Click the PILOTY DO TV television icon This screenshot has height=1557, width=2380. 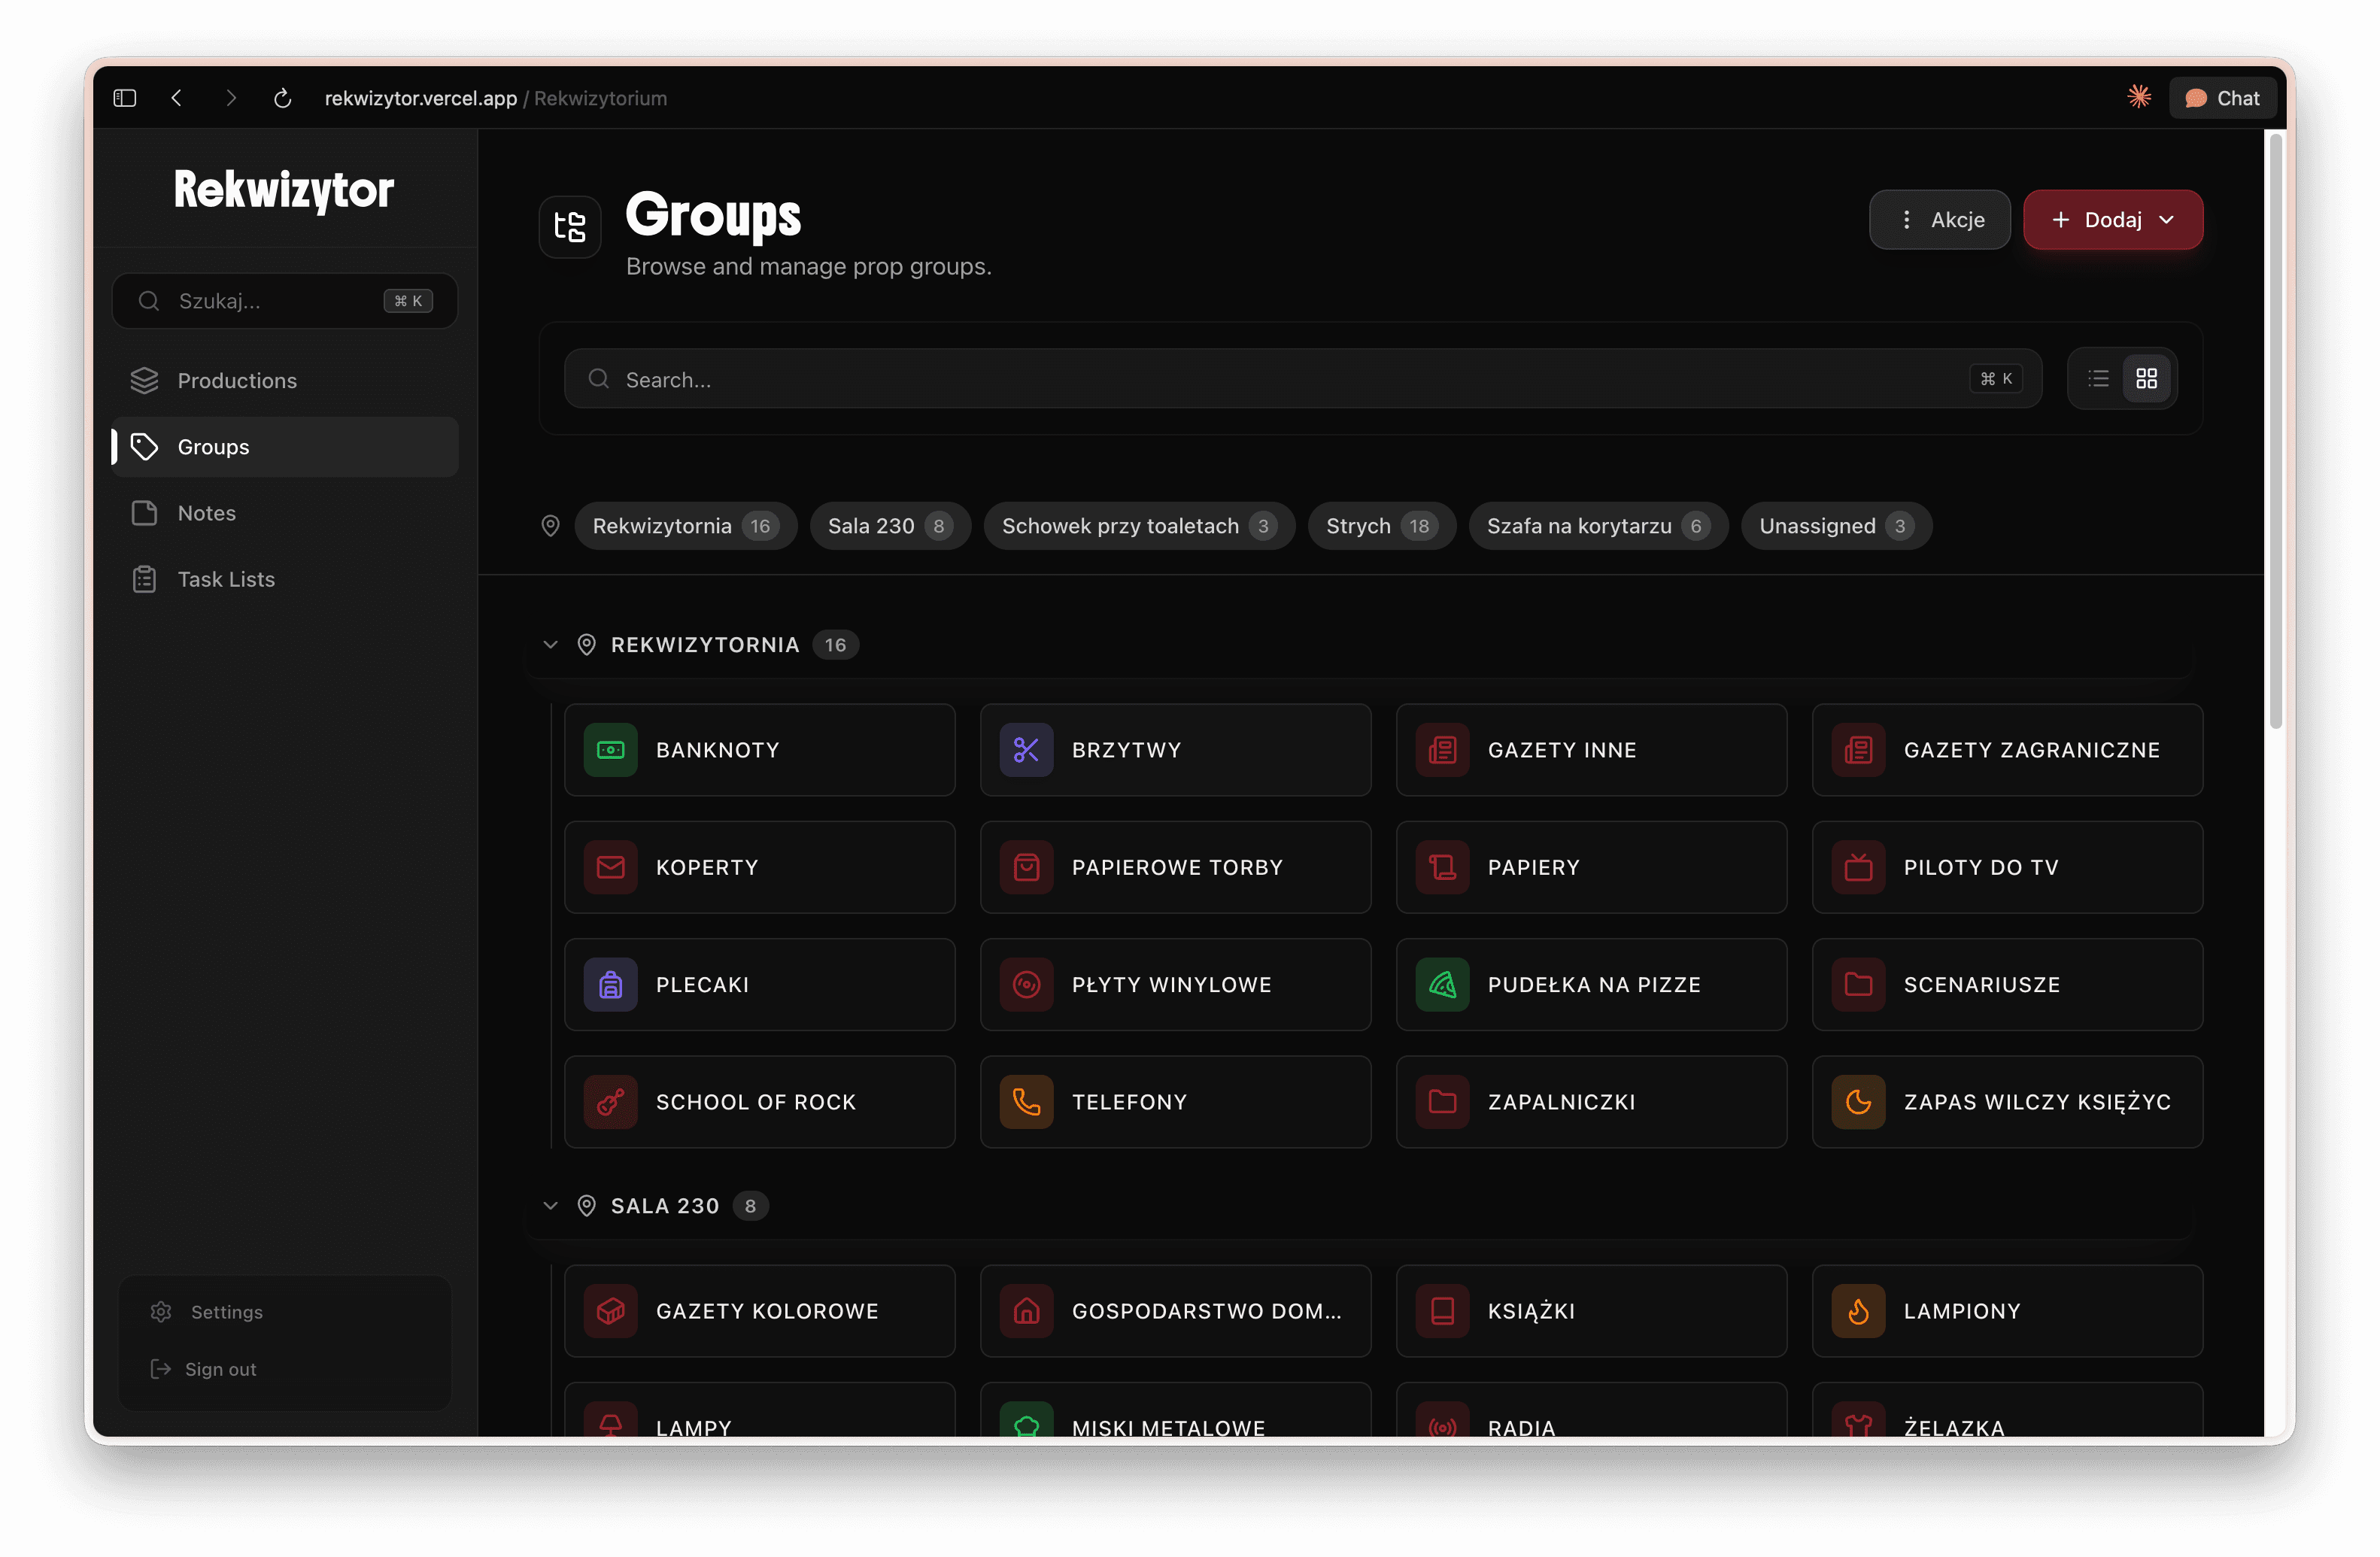click(1858, 867)
